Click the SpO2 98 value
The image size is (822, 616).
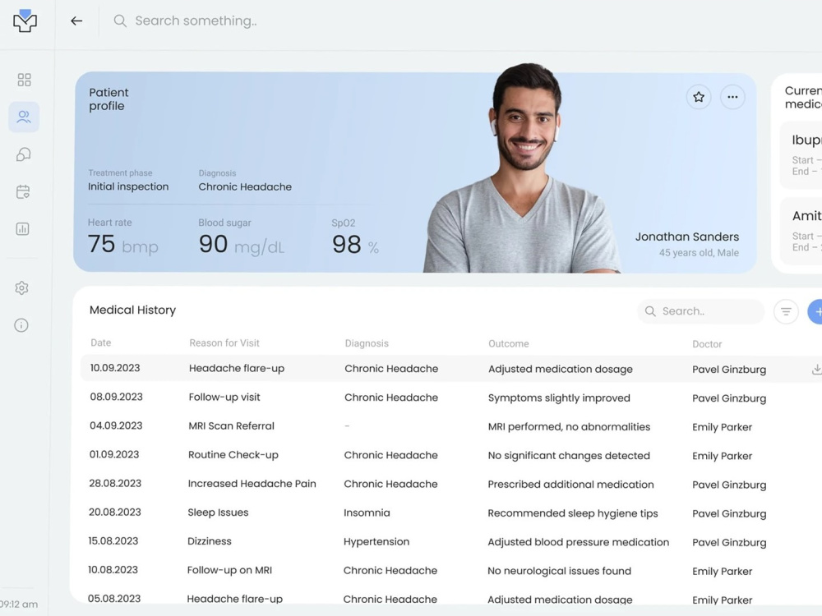click(x=347, y=245)
